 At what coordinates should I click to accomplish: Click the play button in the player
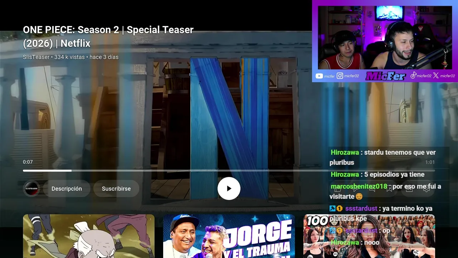coord(229,188)
